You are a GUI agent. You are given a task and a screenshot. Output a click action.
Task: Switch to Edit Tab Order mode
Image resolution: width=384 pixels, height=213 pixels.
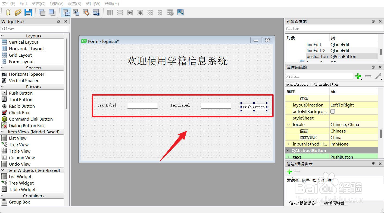pos(96,12)
